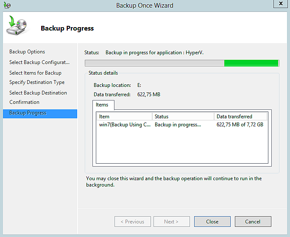Click the 'Backup in progress...' status cell
Viewport: 290px width, 237px height.
pyautogui.click(x=178, y=125)
